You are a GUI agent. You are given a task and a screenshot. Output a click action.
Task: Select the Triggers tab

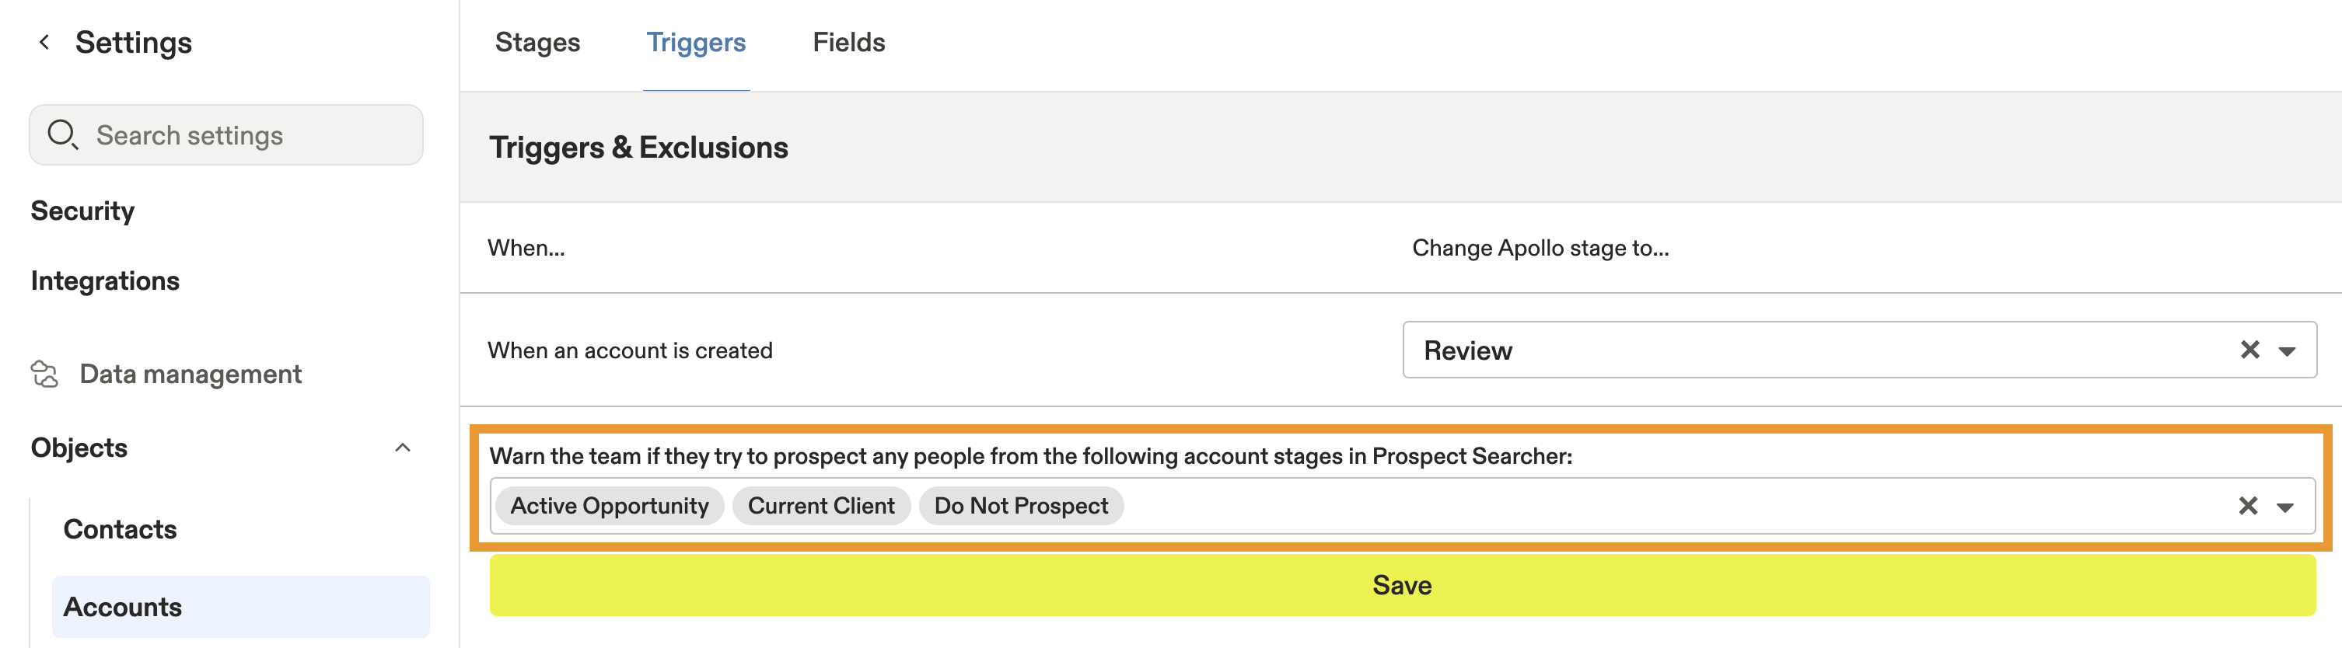pyautogui.click(x=697, y=42)
